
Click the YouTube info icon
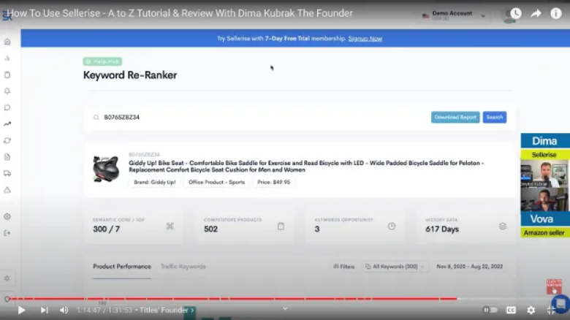pyautogui.click(x=556, y=13)
